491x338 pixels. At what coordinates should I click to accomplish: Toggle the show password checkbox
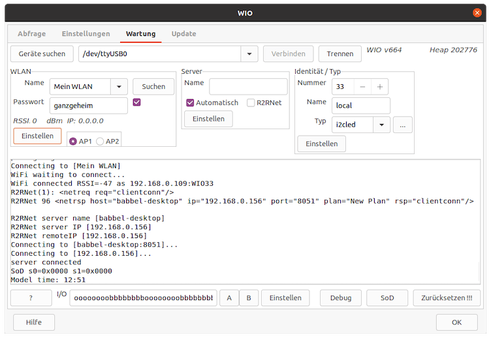click(136, 102)
